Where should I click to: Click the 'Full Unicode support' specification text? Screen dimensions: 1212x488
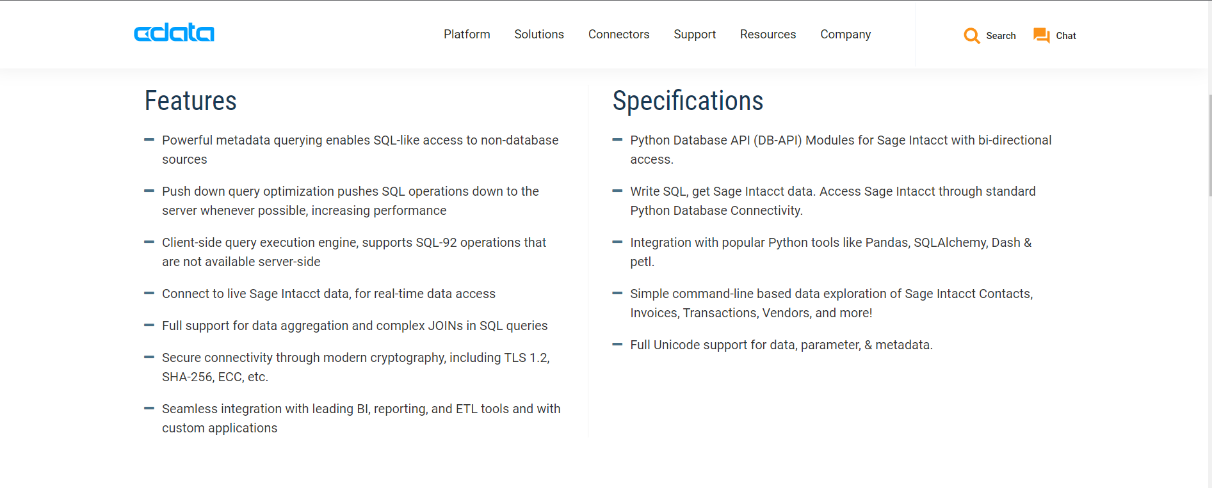tap(780, 345)
